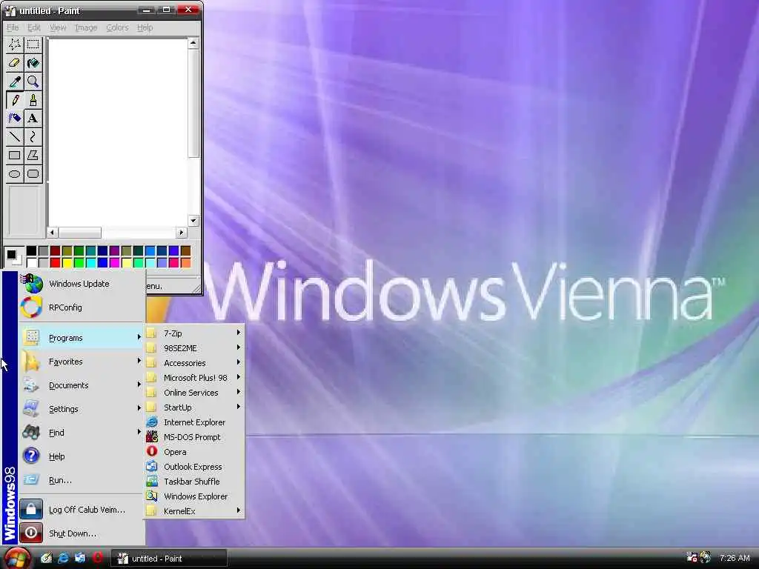Viewport: 759px width, 569px height.
Task: Select the Rounded Rectangle tool
Action: 33,173
